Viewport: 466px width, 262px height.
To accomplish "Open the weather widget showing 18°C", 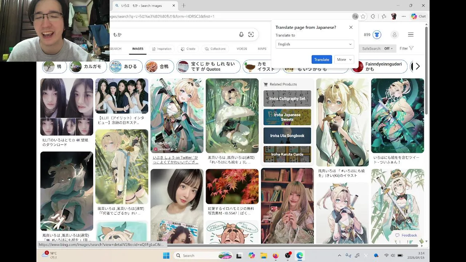I will 50,255.
